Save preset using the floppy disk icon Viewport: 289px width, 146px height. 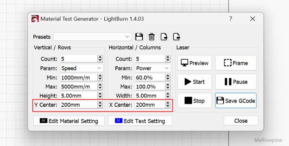pos(139,36)
